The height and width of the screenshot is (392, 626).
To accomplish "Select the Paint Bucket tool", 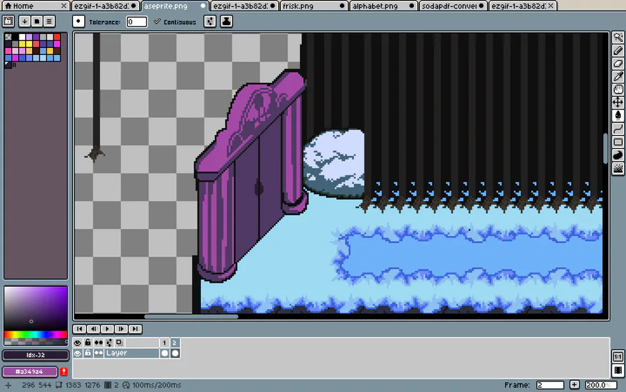I will [618, 116].
